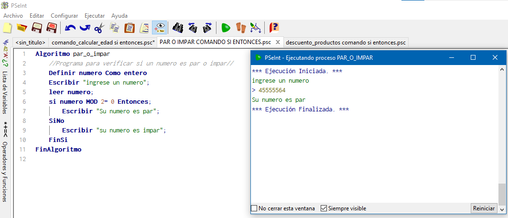Image resolution: width=508 pixels, height=218 pixels.
Task: Close the PAR O IMPAR tab
Action: [x=277, y=43]
